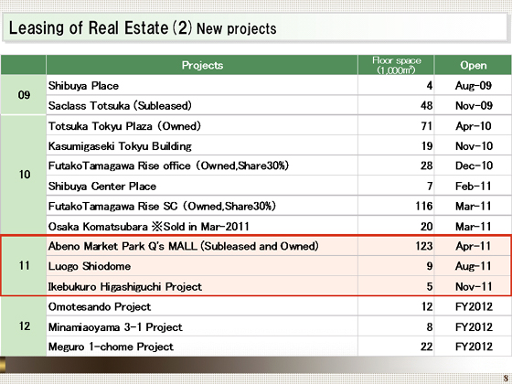Screen dimensions: 512x384
Task: Click open date 'Nov-10'
Action: coord(474,146)
